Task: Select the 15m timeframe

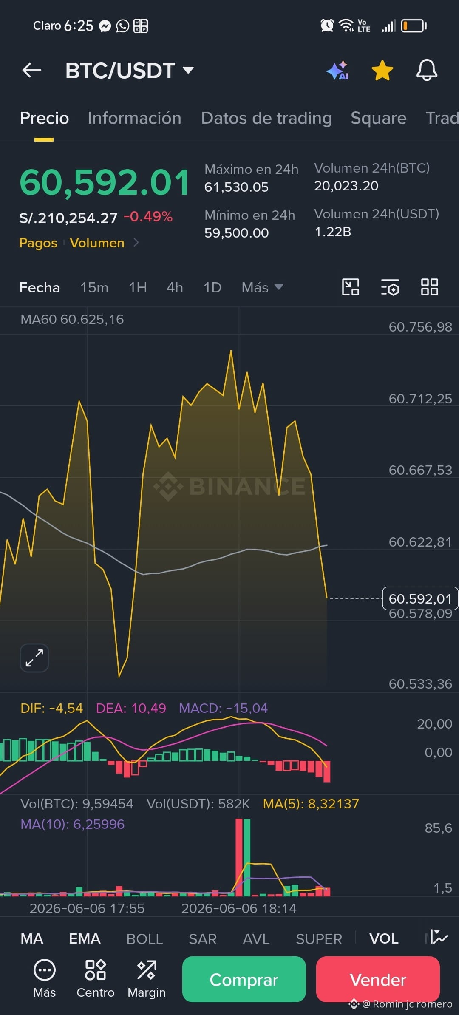Action: click(x=94, y=287)
